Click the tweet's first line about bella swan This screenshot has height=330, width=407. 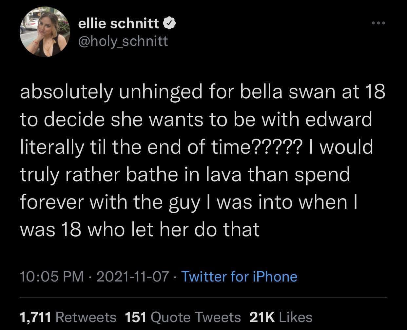coord(203,92)
